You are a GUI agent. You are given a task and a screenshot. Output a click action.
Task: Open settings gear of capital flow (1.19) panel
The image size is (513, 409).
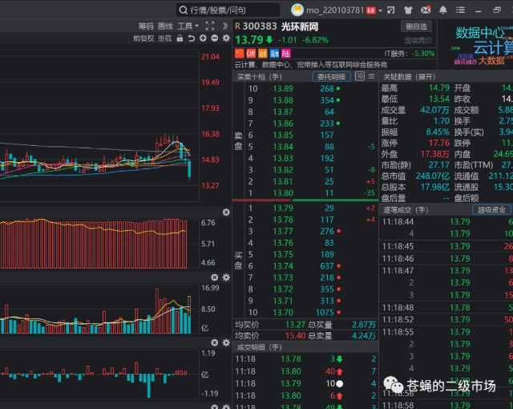coord(226,342)
